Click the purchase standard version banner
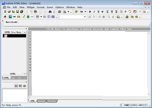This screenshot has width=152, height=108. click(89, 29)
